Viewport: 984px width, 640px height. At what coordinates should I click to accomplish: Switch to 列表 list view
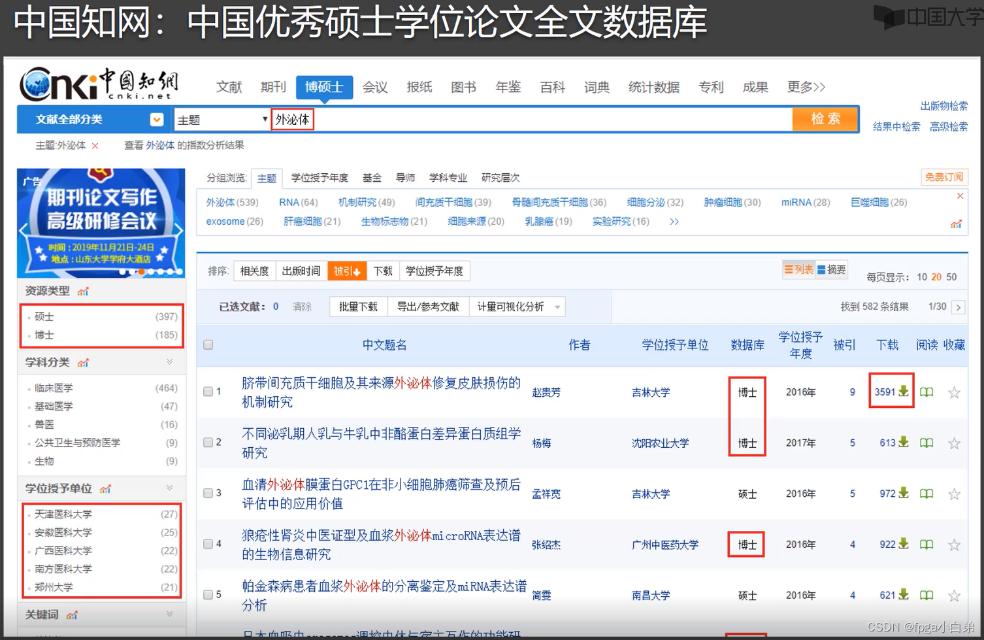[799, 269]
